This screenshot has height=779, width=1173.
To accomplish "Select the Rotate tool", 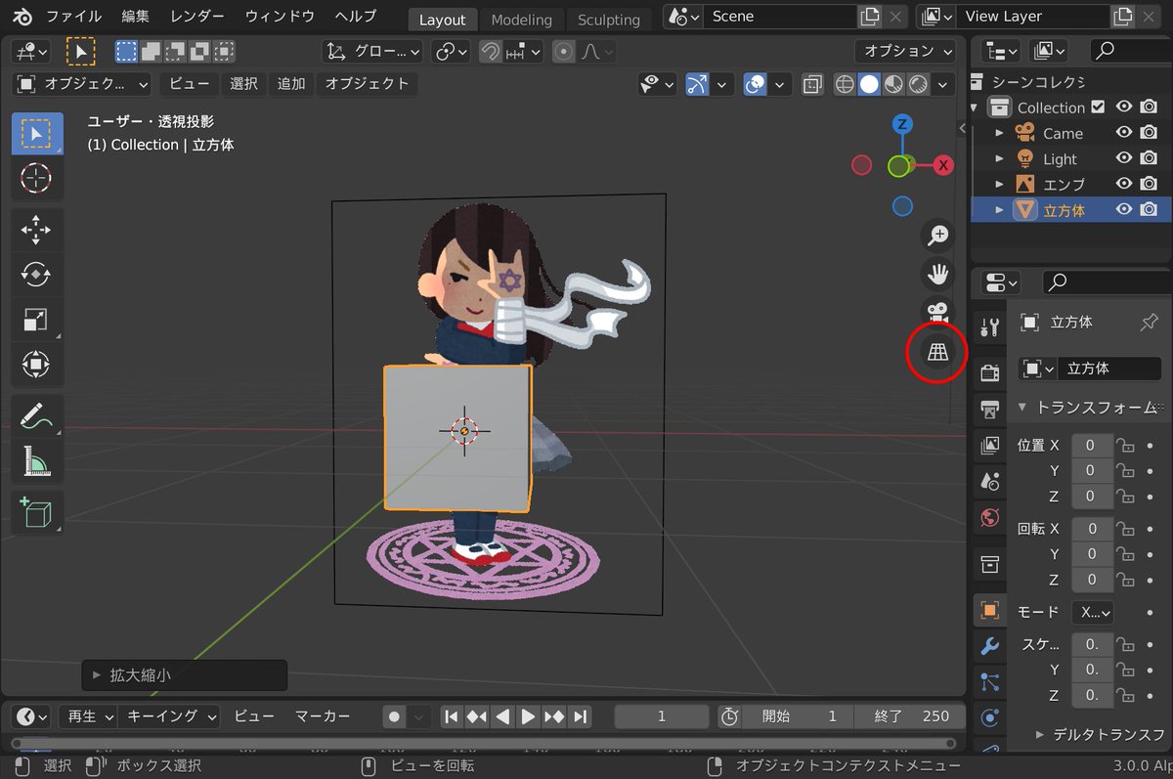I will (x=37, y=276).
